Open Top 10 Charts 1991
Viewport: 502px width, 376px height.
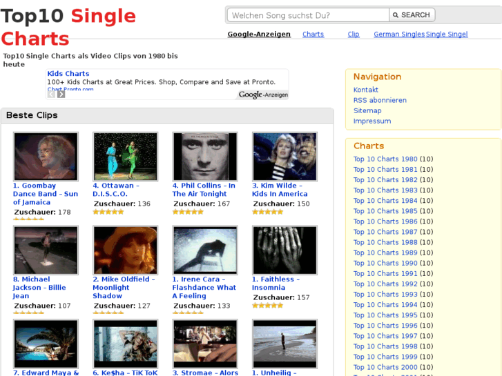click(x=385, y=273)
